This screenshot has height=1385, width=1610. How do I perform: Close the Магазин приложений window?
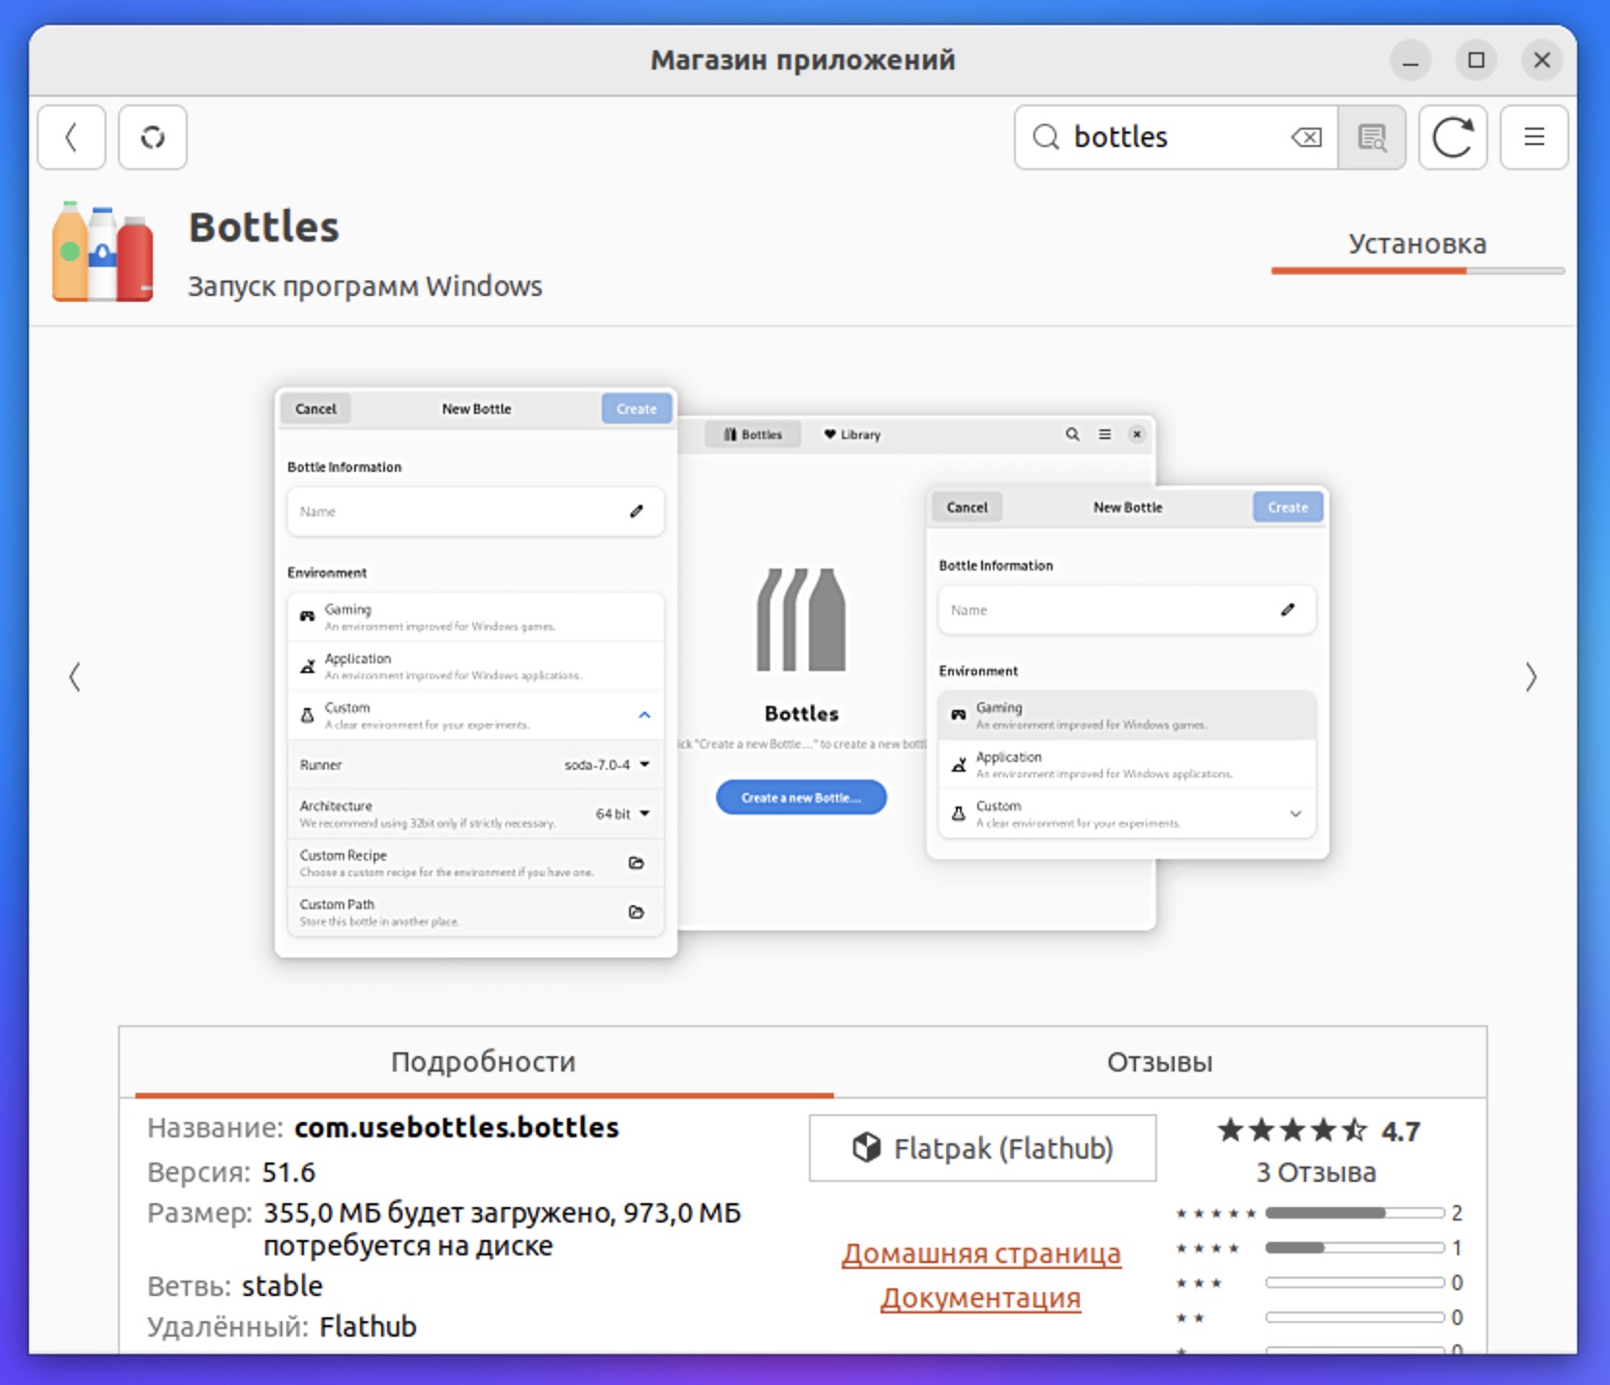click(x=1542, y=60)
